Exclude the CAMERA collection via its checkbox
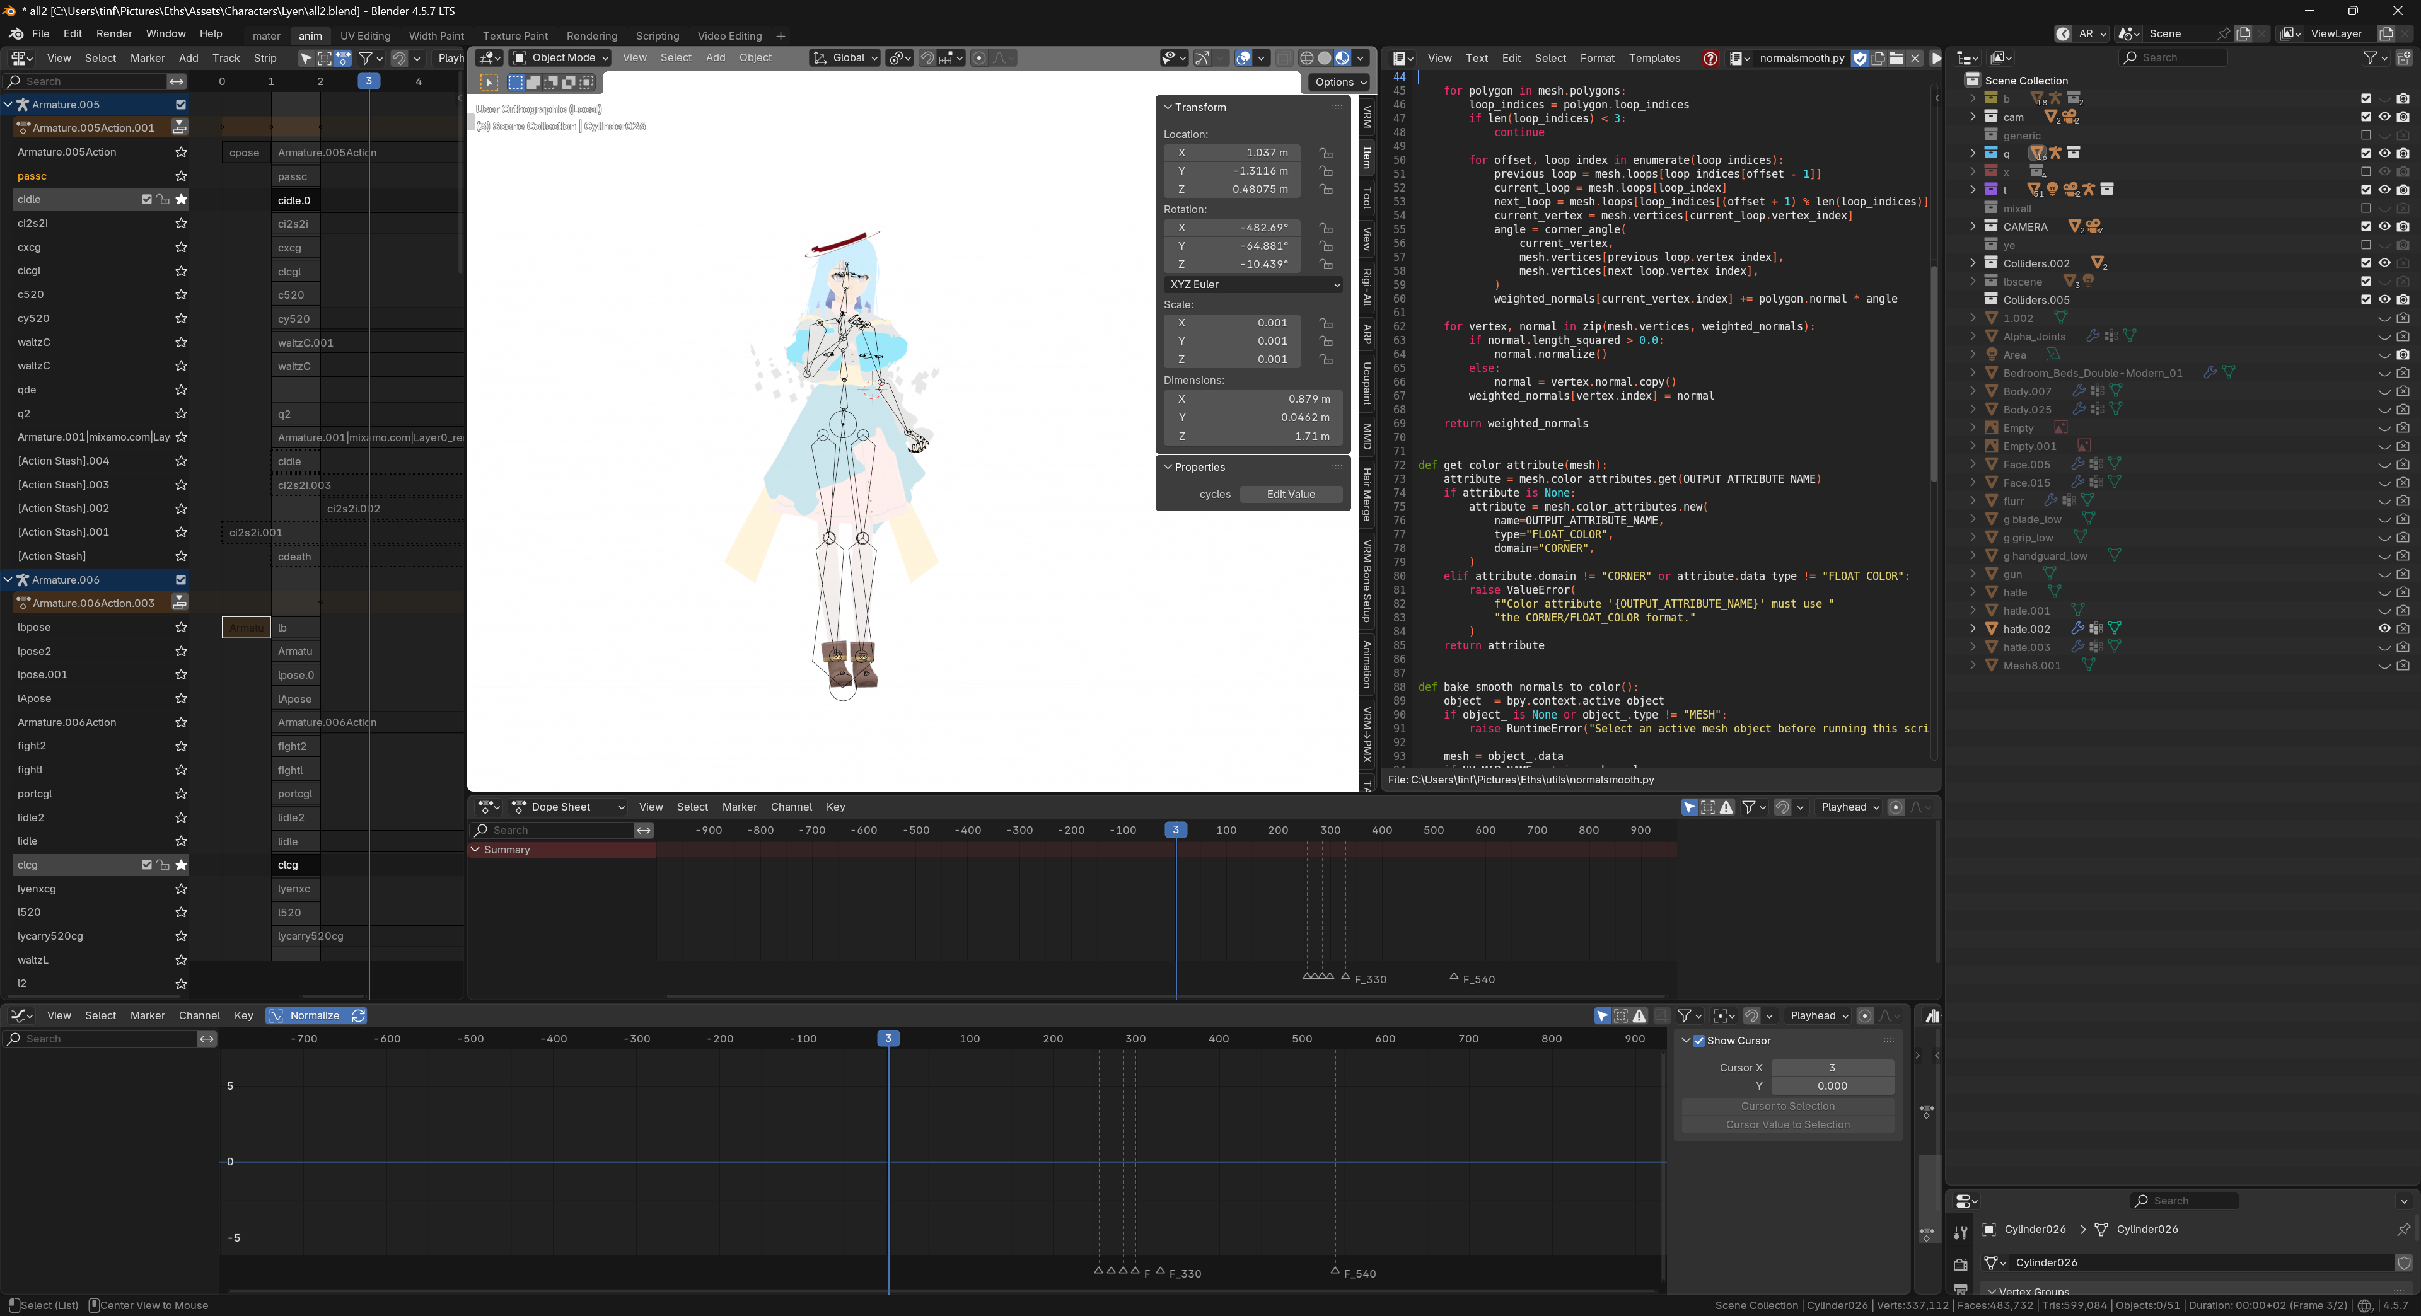Screen dimensions: 2421x1316 click(x=2367, y=226)
